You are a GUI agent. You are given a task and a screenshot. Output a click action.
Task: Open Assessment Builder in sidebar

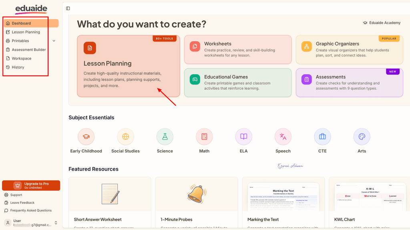point(29,50)
